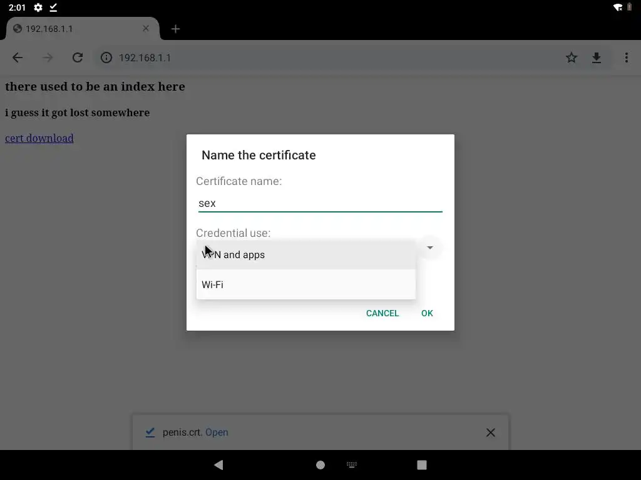Open site info icon beside the address

click(106, 57)
